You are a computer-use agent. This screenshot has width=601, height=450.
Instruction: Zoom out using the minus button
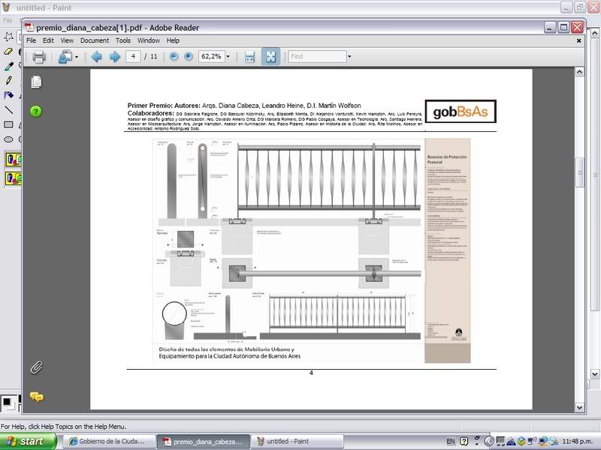click(174, 57)
